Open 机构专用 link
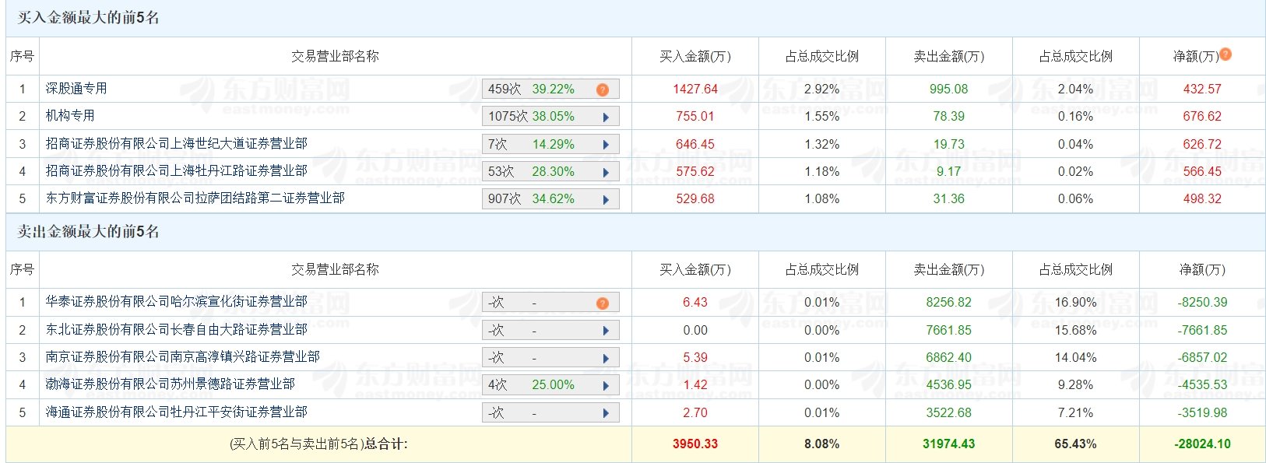 pyautogui.click(x=70, y=116)
